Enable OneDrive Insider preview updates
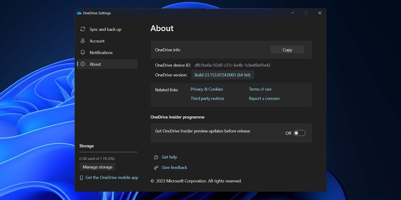This screenshot has width=401, height=200. tap(299, 133)
